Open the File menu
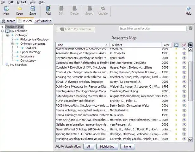This screenshot has width=195, height=152. pyautogui.click(x=3, y=2)
